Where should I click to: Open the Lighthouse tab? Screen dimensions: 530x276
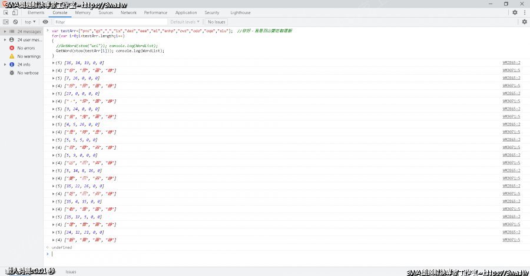coord(240,12)
